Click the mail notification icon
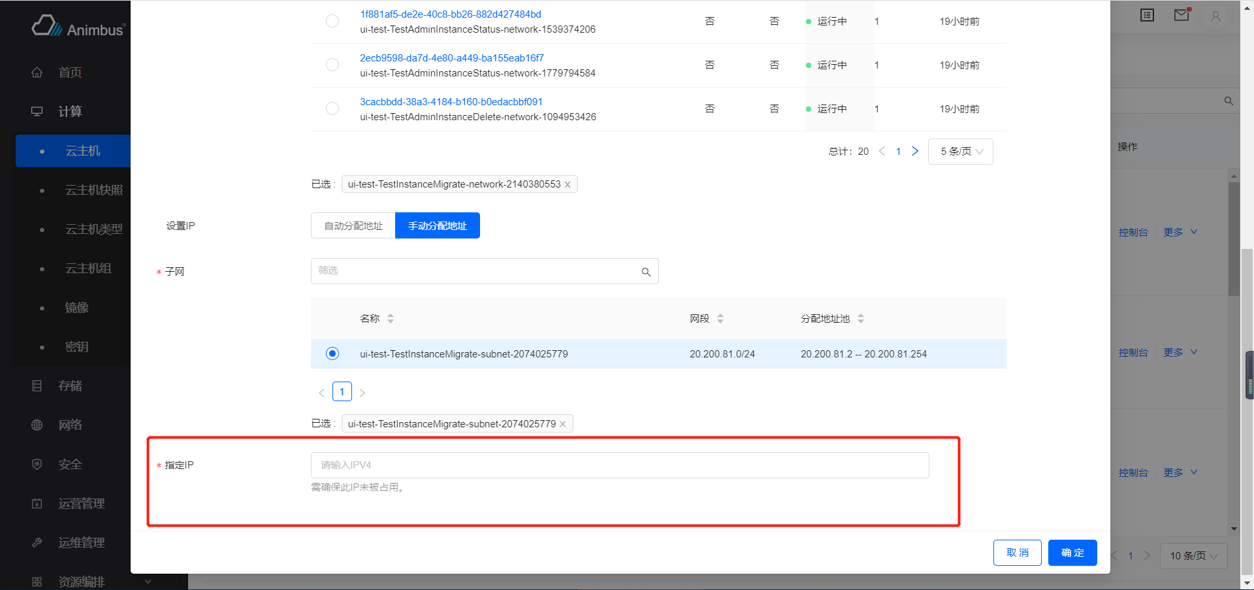 click(x=1182, y=15)
